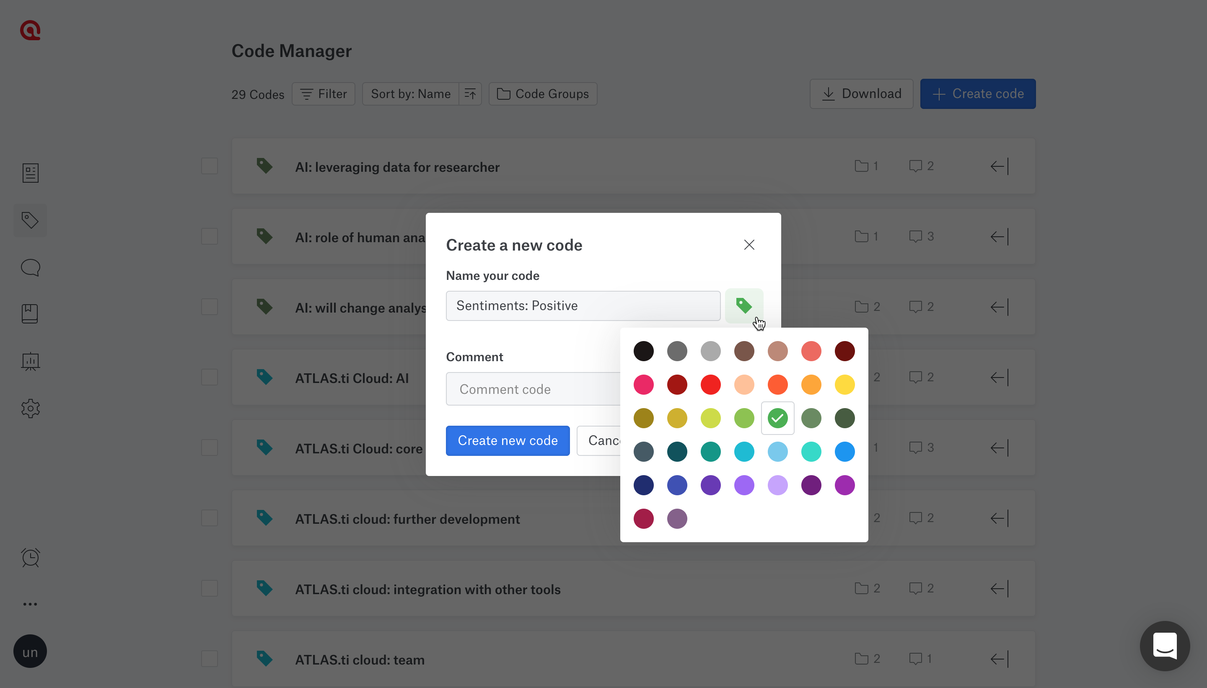Click the Create new code button

(508, 440)
